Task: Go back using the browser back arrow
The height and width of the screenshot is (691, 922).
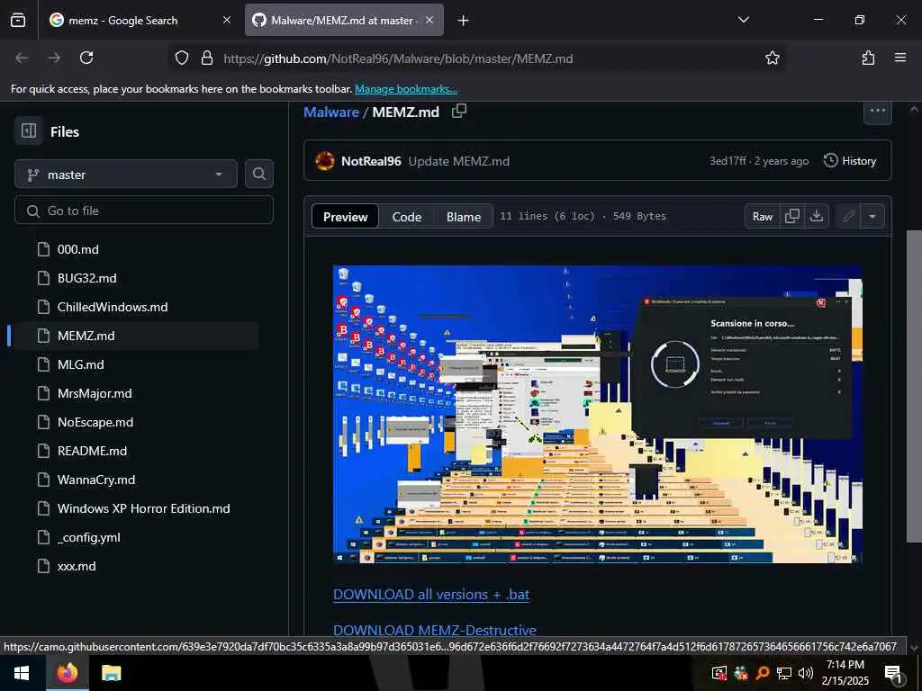Action: [22, 58]
